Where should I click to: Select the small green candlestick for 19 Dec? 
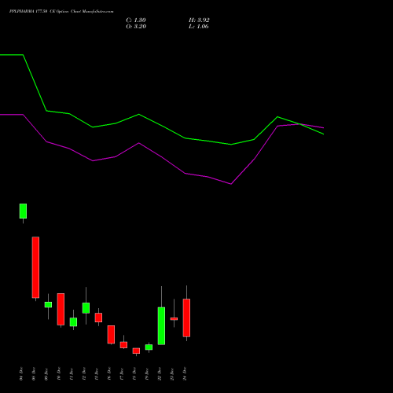tap(149, 347)
